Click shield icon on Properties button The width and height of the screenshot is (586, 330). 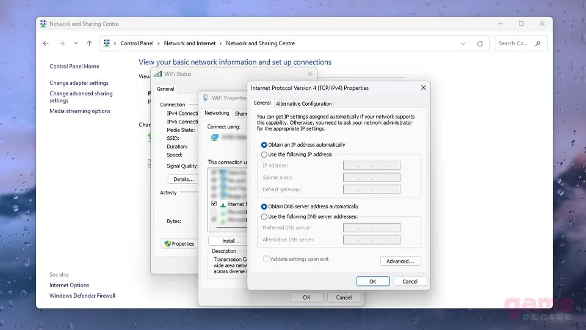coord(167,244)
